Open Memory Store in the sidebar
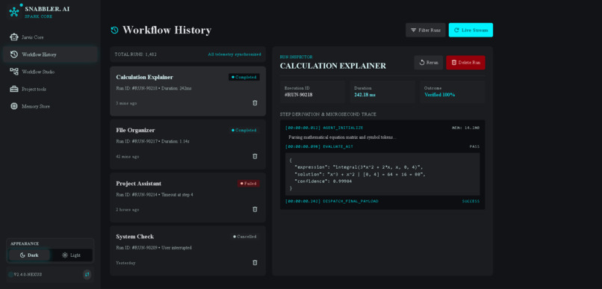 click(50, 106)
